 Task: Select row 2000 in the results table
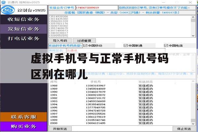point(120,123)
